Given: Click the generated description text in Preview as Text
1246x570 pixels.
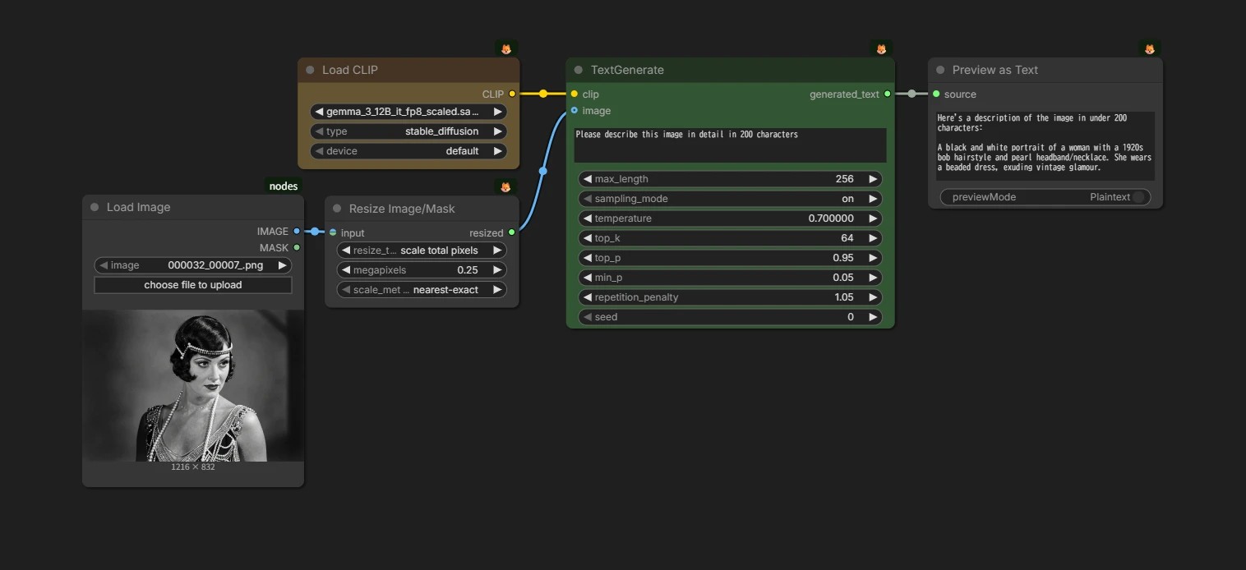Looking at the screenshot, I should click(x=1045, y=145).
